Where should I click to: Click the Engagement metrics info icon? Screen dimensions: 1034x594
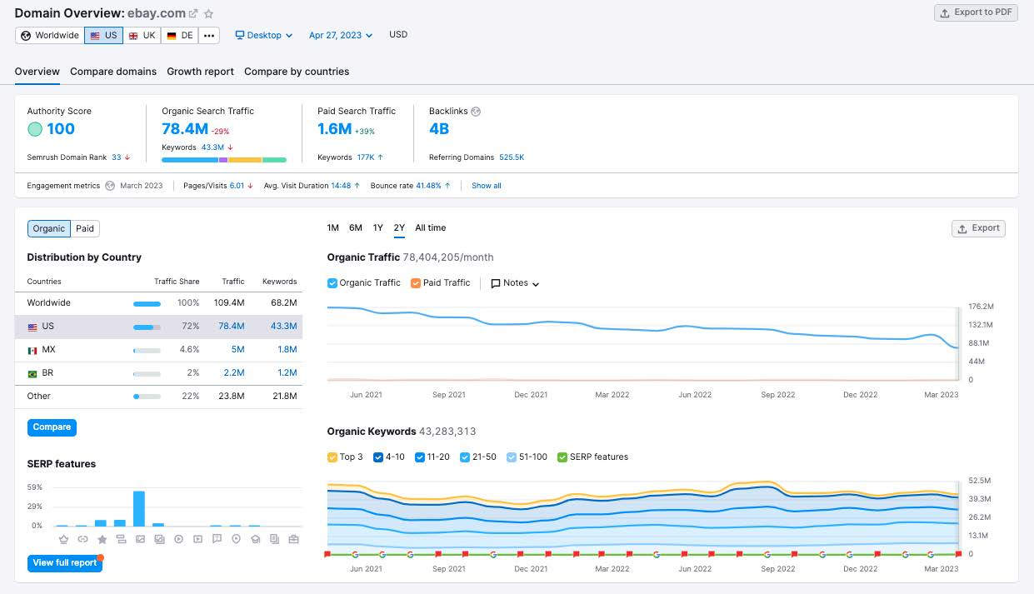(x=110, y=186)
